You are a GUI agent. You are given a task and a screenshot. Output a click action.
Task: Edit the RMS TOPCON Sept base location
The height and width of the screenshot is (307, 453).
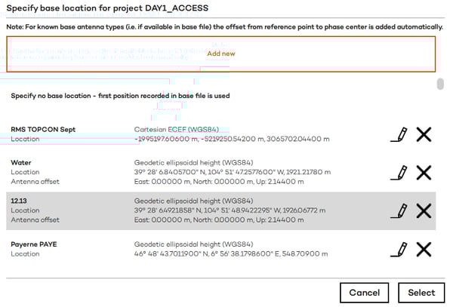pyautogui.click(x=399, y=134)
